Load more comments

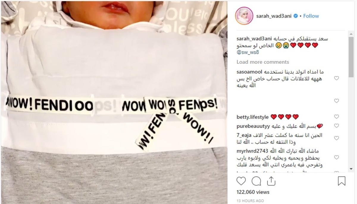[263, 62]
